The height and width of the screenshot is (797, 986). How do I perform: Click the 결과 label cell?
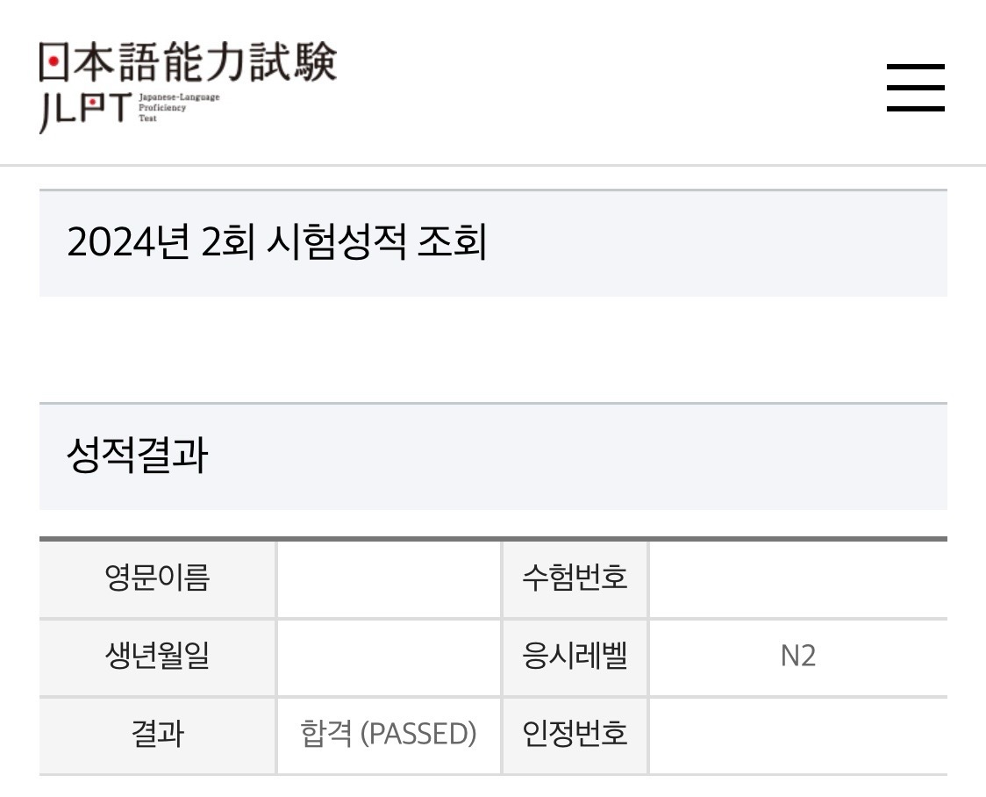[157, 734]
